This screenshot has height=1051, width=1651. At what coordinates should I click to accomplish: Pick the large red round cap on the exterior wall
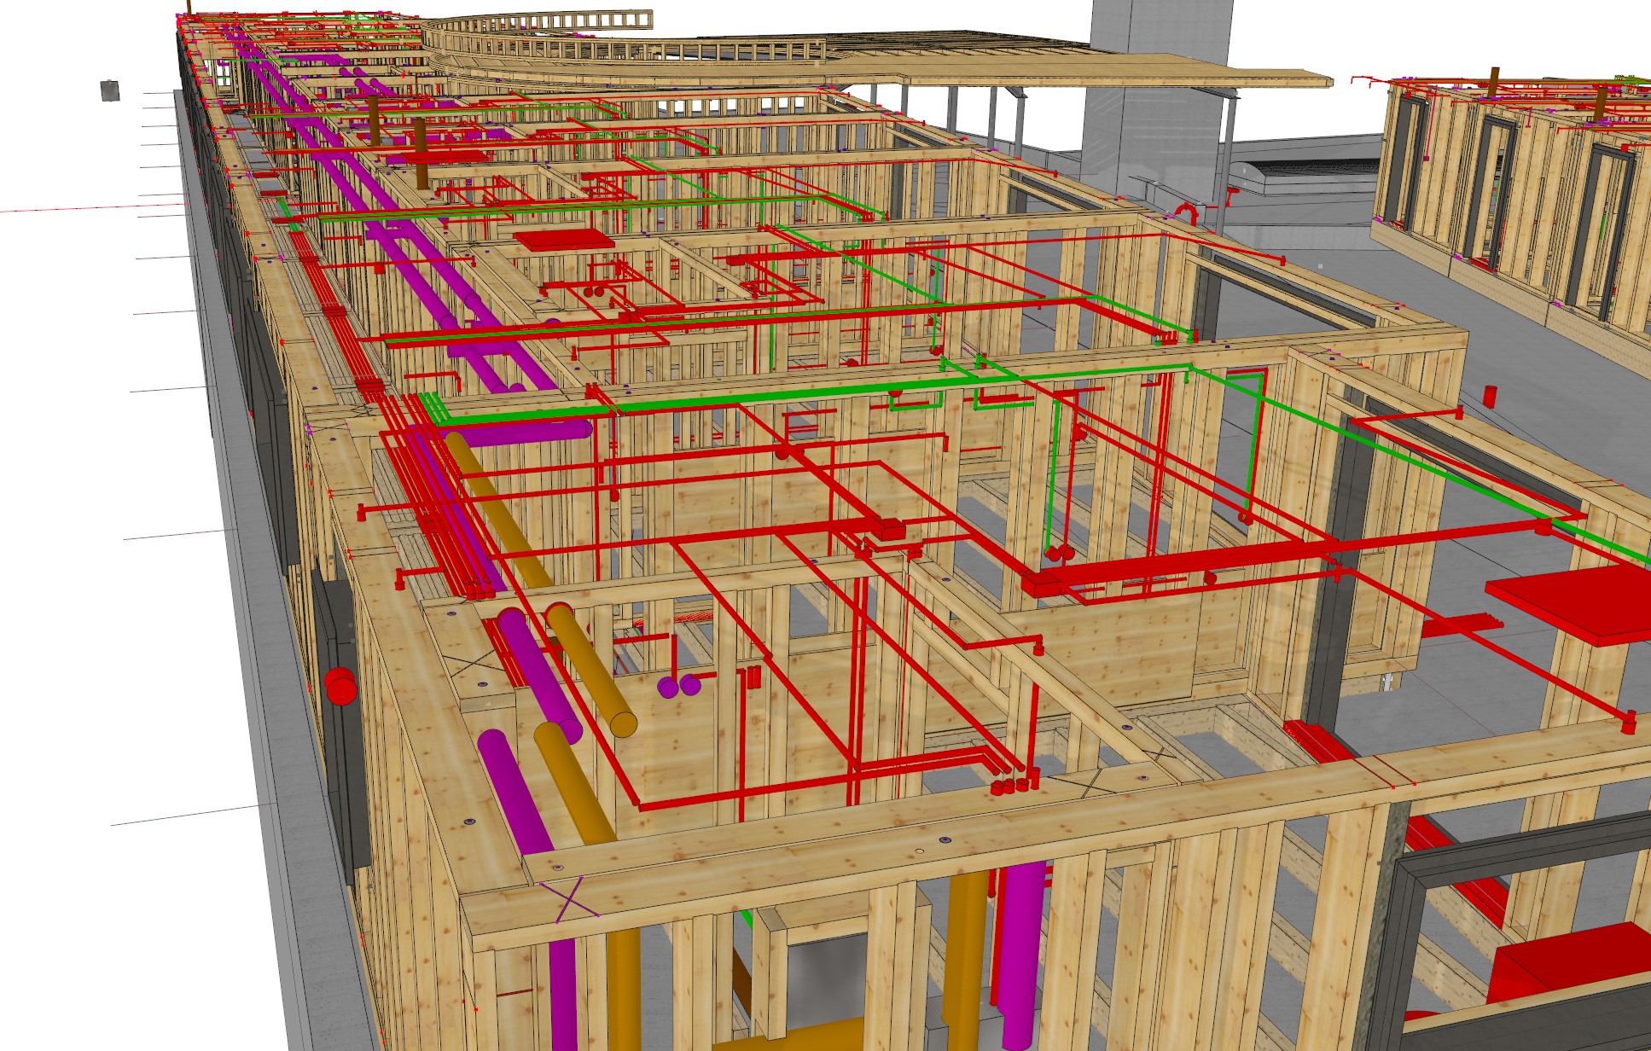(x=340, y=686)
